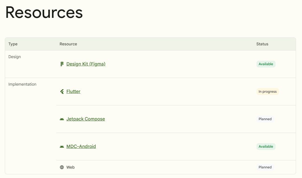302x178 pixels.
Task: Click the Android icon beside Jetpack Compose
Action: (62, 119)
